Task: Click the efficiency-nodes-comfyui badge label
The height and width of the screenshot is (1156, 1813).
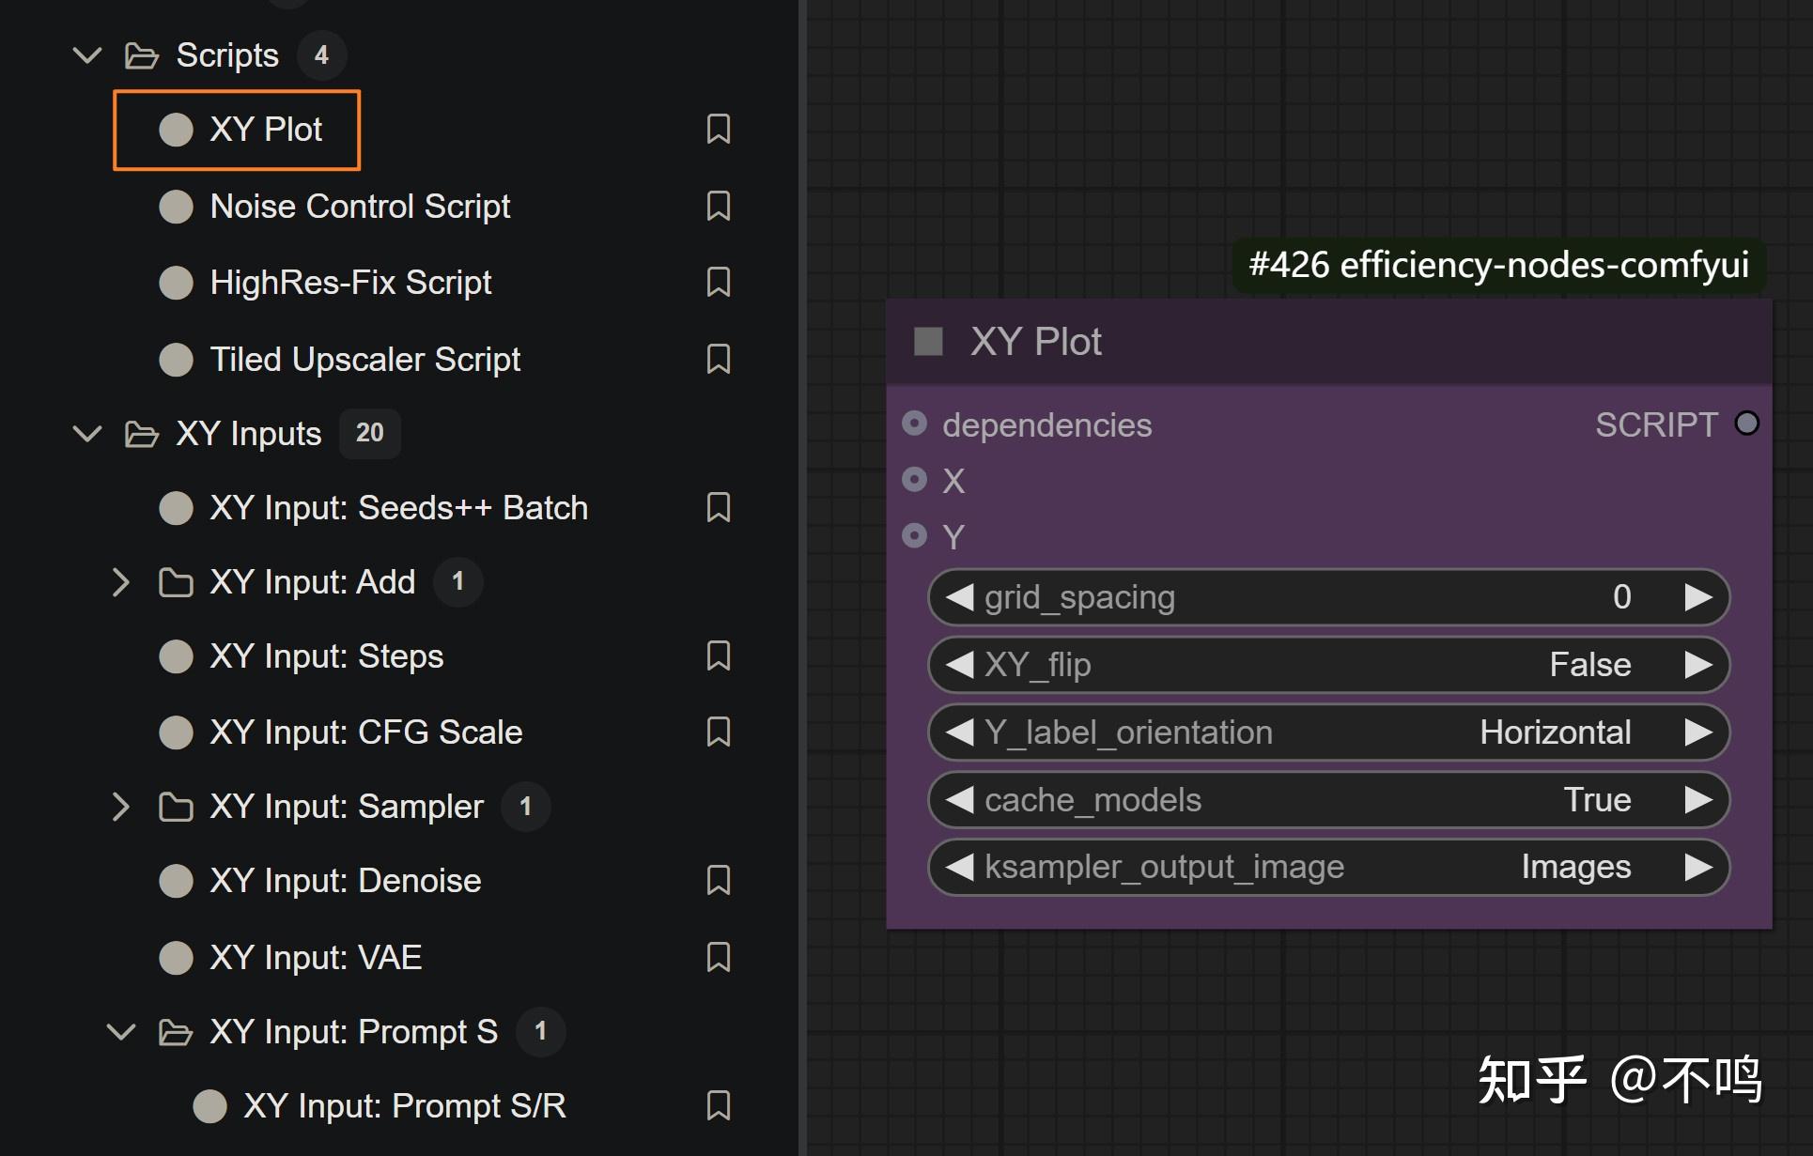Action: coord(1497,265)
